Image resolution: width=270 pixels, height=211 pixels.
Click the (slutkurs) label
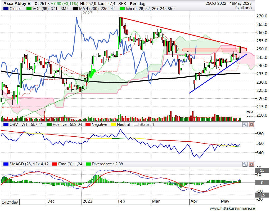244,8
